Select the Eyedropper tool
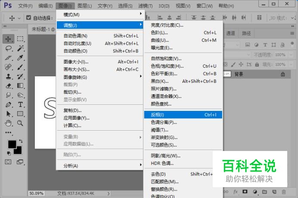The width and height of the screenshot is (298, 198). [20, 58]
